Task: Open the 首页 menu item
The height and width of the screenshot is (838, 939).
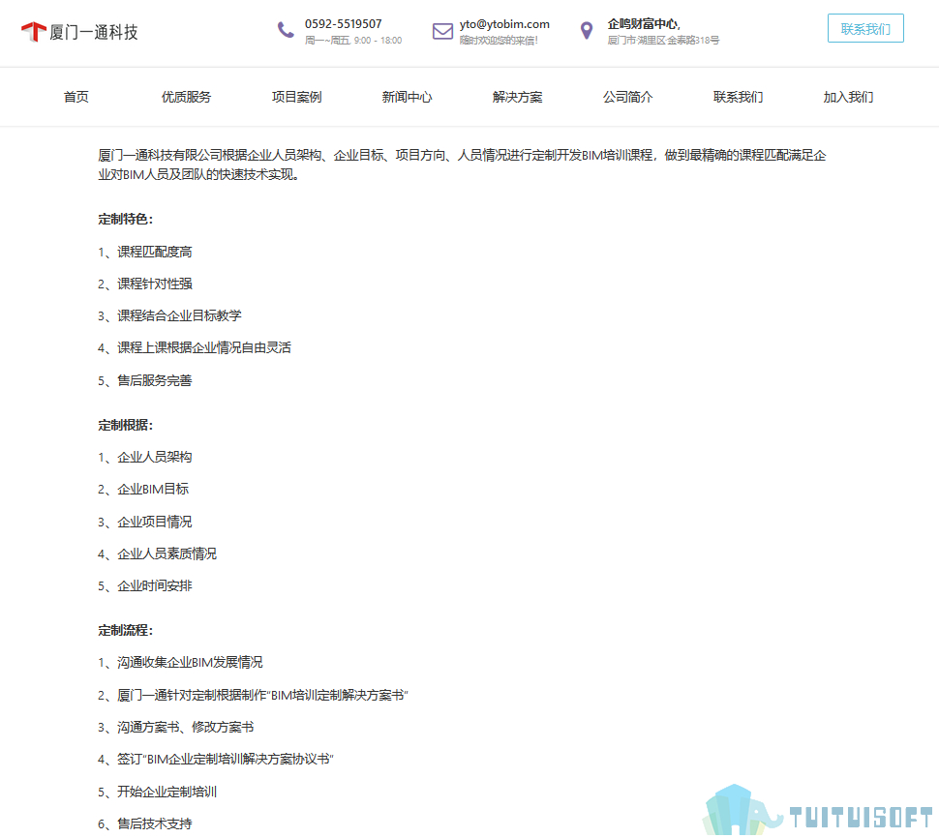Action: click(76, 97)
